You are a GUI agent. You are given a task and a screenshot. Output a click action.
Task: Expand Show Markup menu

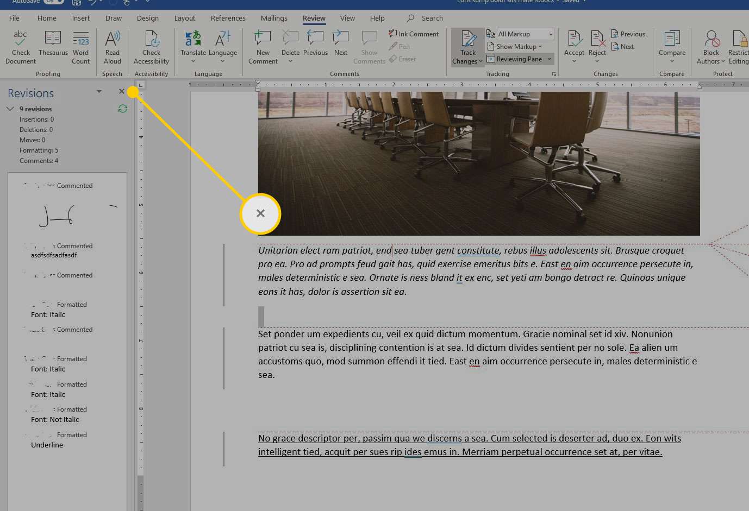coord(515,47)
